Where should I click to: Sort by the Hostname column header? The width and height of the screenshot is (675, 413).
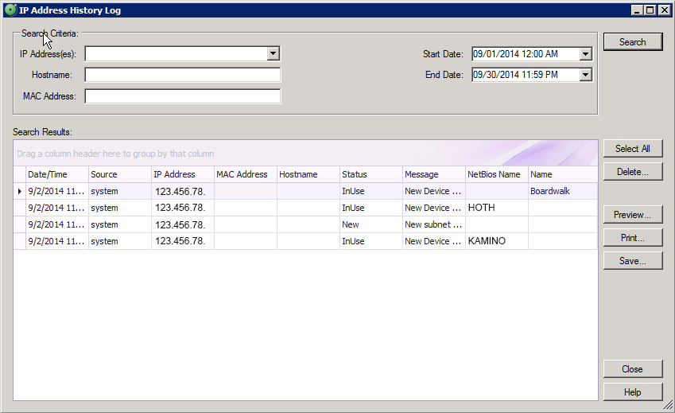tap(308, 174)
